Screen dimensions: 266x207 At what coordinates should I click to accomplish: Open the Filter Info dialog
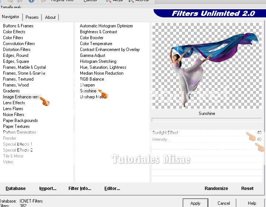[80, 189]
